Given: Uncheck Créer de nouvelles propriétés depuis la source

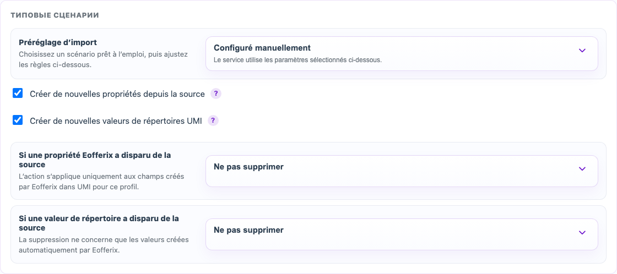Looking at the screenshot, I should [18, 93].
